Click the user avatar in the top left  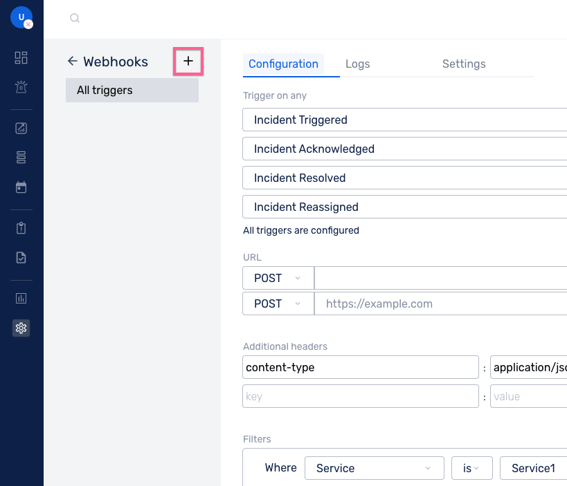pos(20,17)
